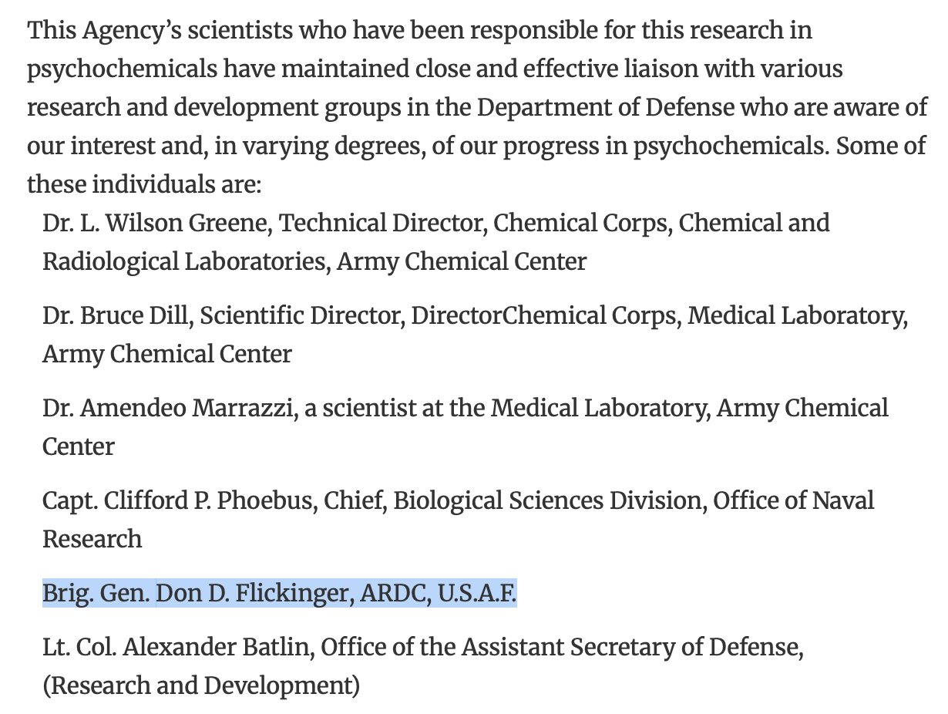Click the word "psychochemicals" in second line
This screenshot has height=714, width=948.
click(x=123, y=69)
